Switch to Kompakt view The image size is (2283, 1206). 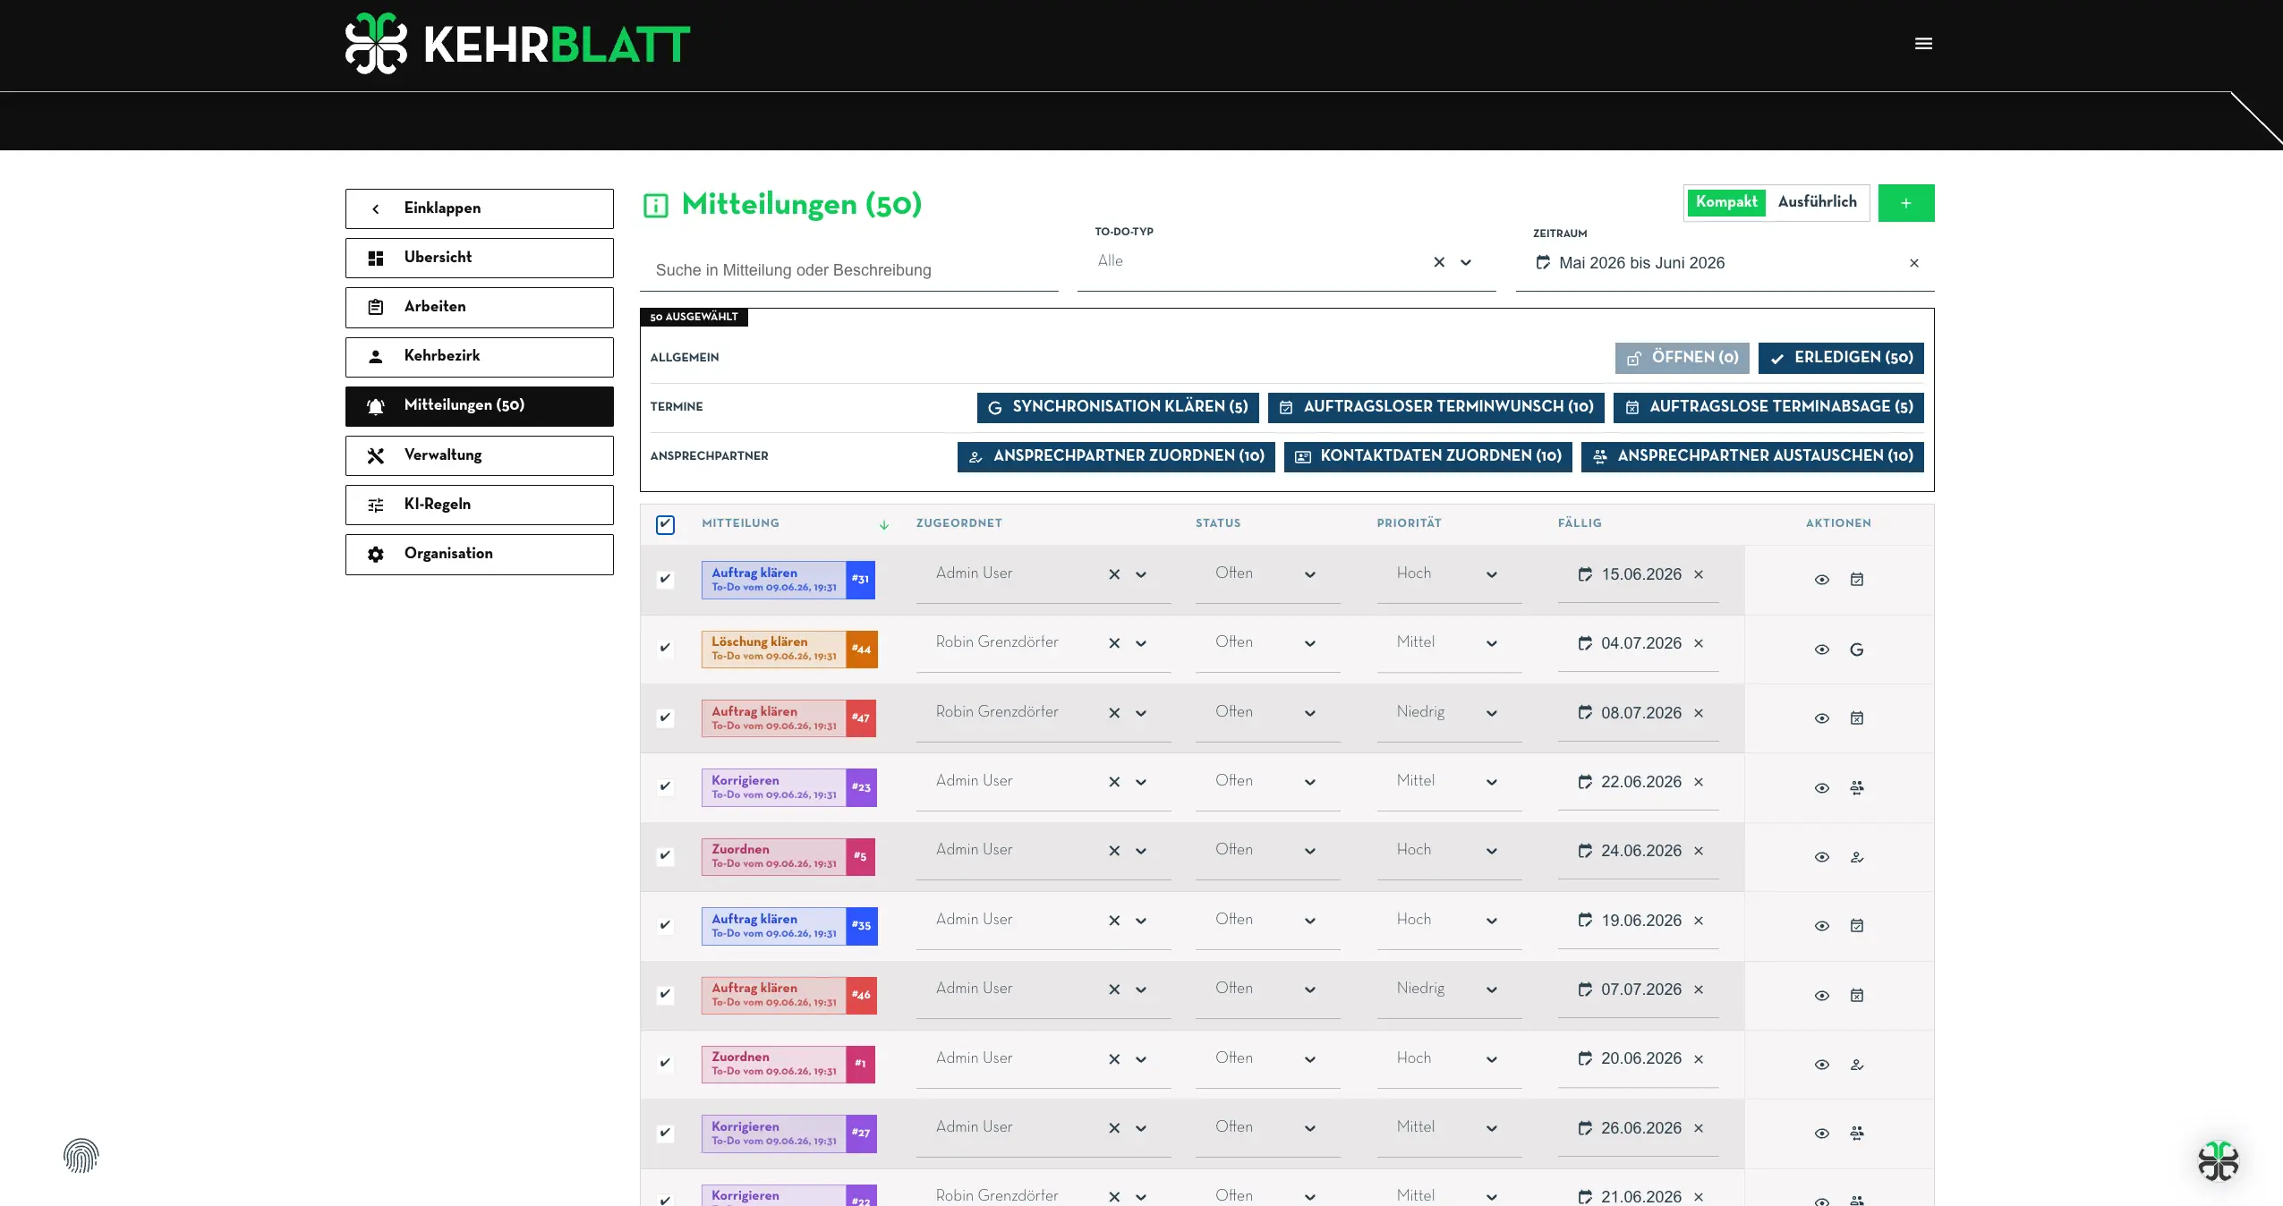[1725, 202]
